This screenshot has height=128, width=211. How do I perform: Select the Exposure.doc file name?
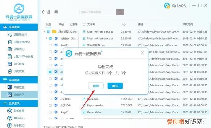[95, 105]
